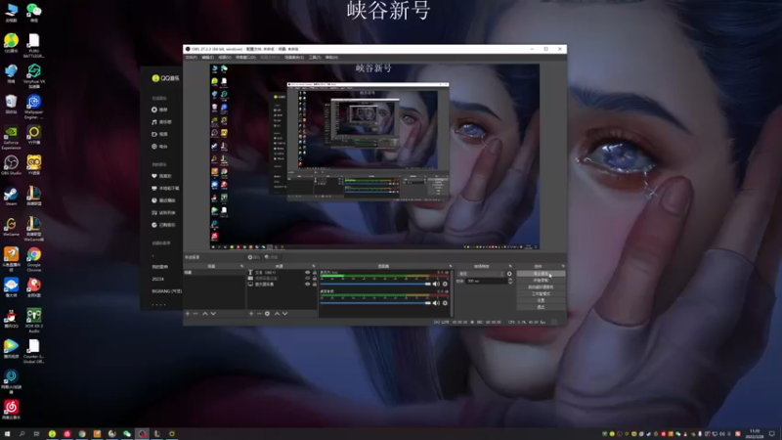
Task: Open the 文件(F) menu in OBS
Action: (191, 58)
